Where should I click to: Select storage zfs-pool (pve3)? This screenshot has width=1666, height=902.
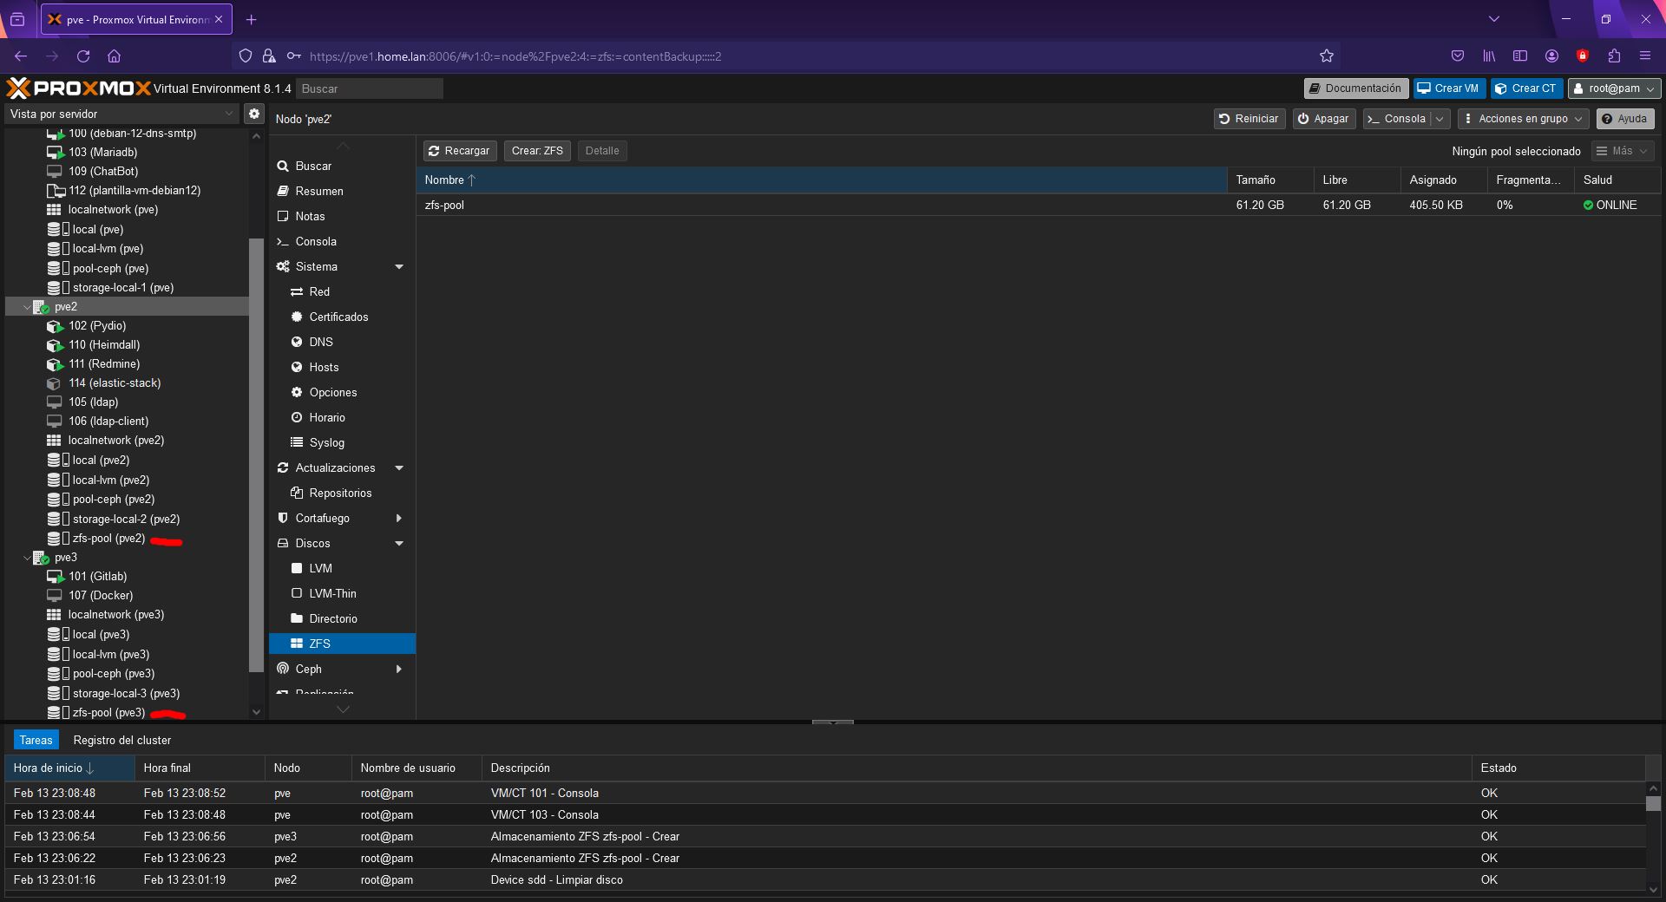(x=108, y=712)
